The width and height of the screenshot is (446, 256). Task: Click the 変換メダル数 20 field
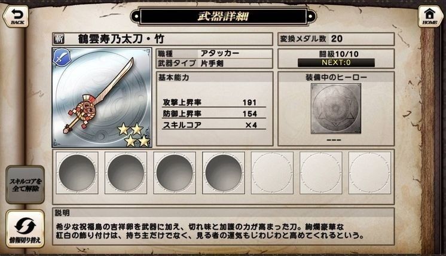336,39
